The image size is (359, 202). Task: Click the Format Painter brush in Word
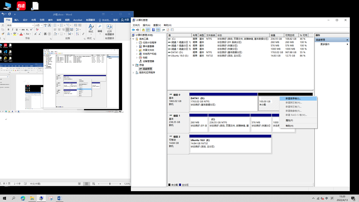(3, 34)
